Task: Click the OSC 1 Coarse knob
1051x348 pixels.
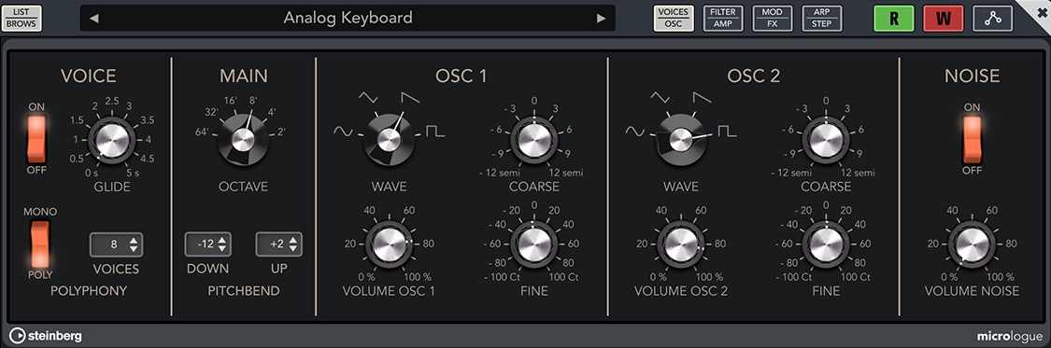Action: coord(534,141)
